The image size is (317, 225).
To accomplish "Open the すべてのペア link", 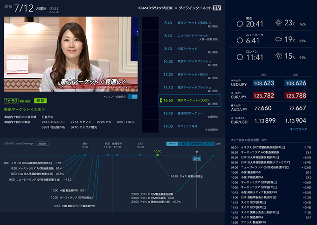I will click(297, 129).
